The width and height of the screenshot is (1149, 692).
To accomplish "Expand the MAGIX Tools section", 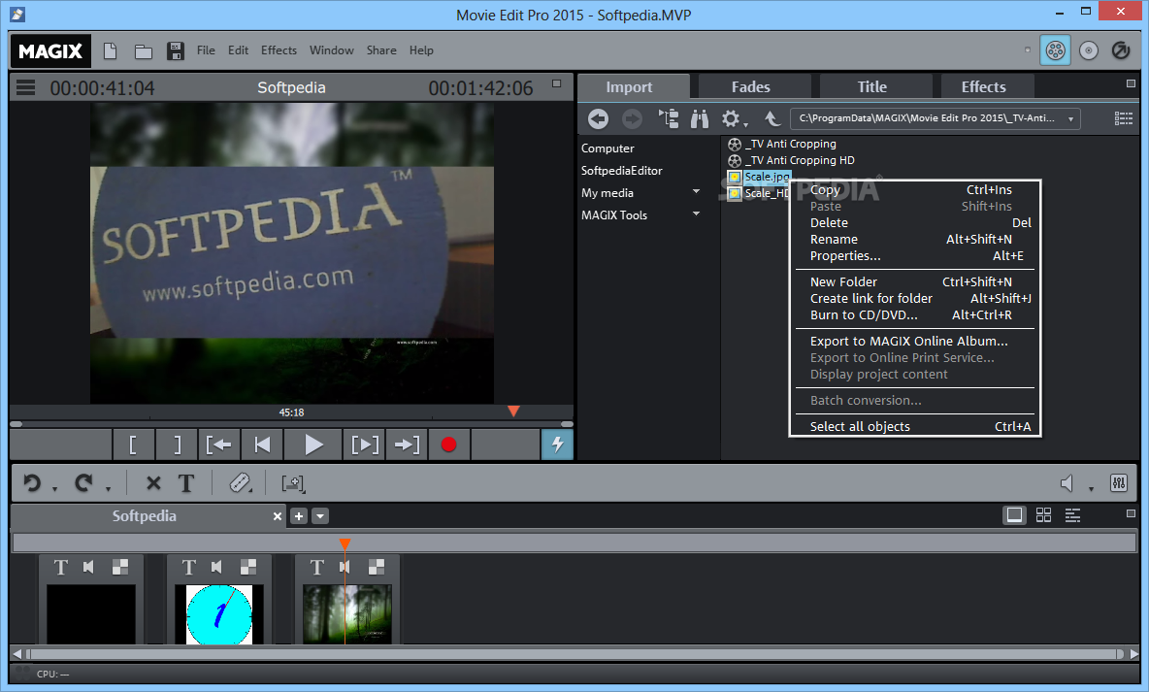I will click(696, 214).
